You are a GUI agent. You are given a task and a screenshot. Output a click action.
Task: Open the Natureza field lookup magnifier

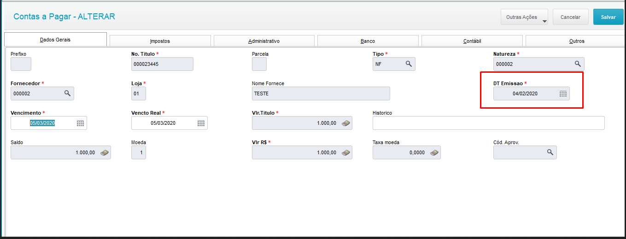578,64
